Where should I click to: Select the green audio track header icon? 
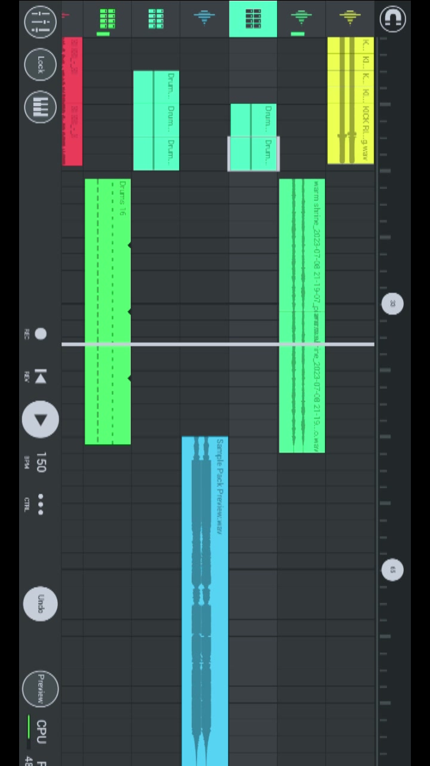point(302,19)
